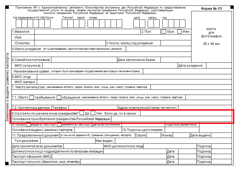Viewport: 238px width, 171px height.
Task: Select 'Нет' checkbox for prior citizenship
Action: click(93, 113)
